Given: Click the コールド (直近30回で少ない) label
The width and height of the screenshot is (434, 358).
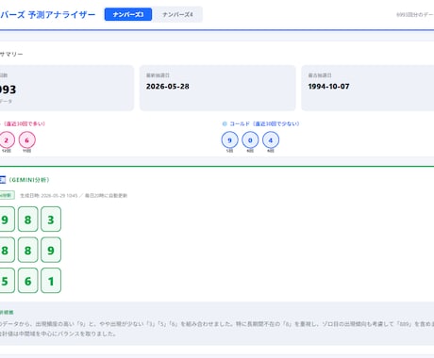Looking at the screenshot, I should coord(264,123).
